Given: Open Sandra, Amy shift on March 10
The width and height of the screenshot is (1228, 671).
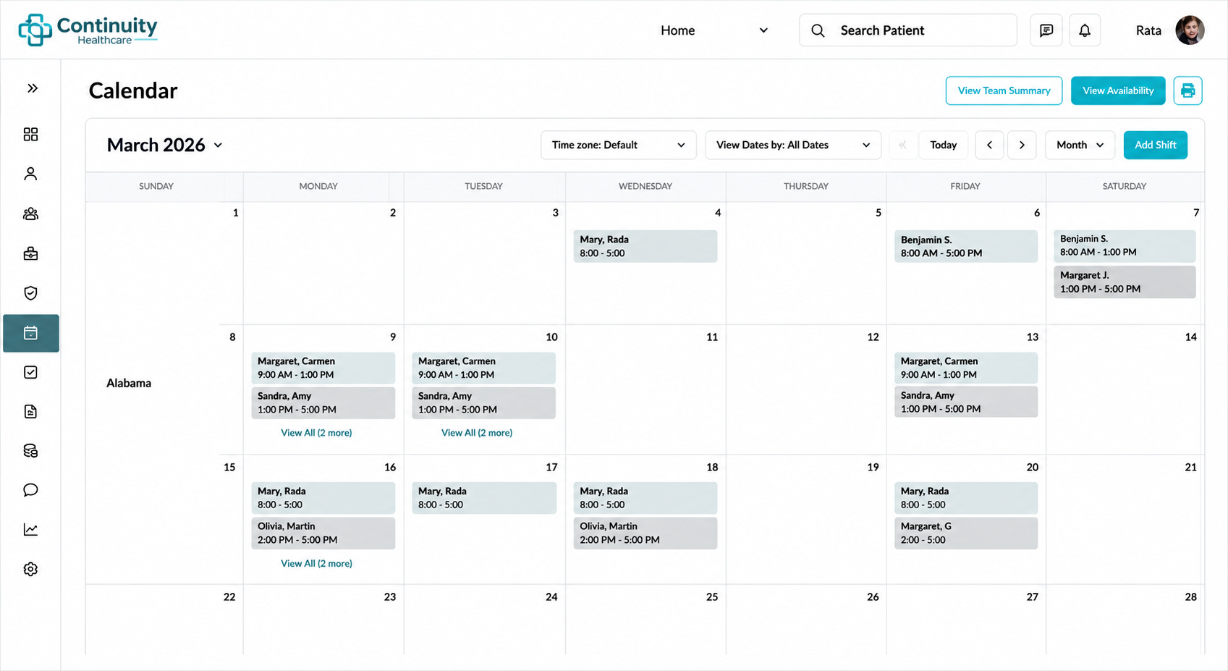Looking at the screenshot, I should coord(484,402).
